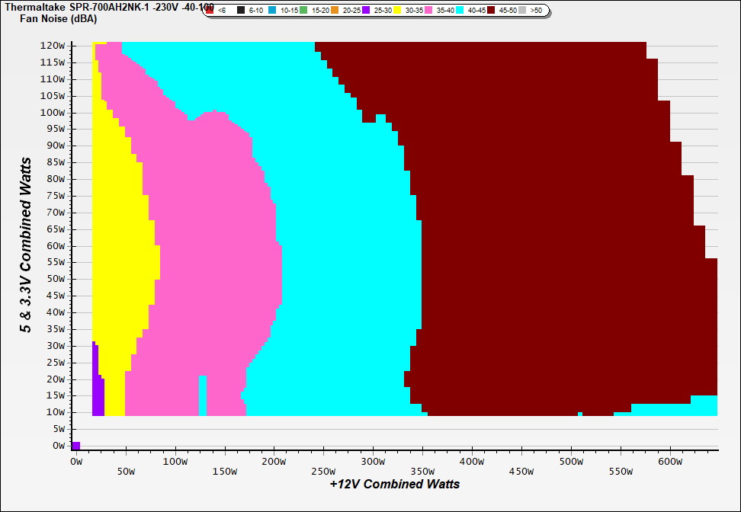
Task: Select the cyan 40-45 legend swatch
Action: 460,11
